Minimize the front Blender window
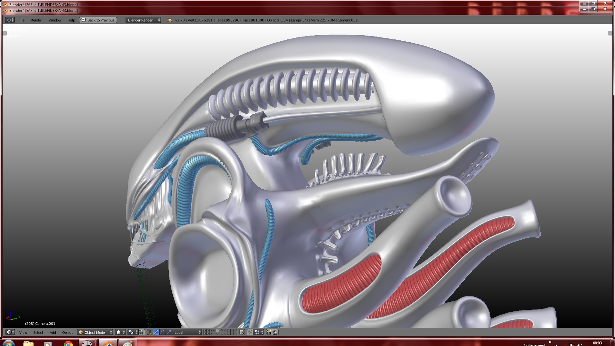This screenshot has height=346, width=615. tap(585, 9)
